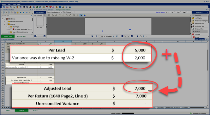Click the circular refresh icon below the viewer
Viewport: 210px width, 115px height.
pos(141,36)
